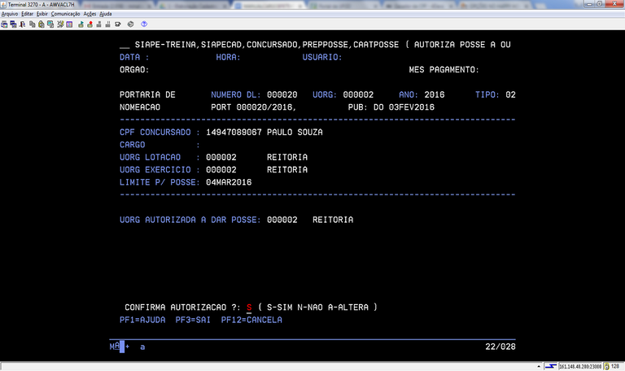This screenshot has width=625, height=371.
Task: Open the Exibir menu
Action: tap(43, 14)
